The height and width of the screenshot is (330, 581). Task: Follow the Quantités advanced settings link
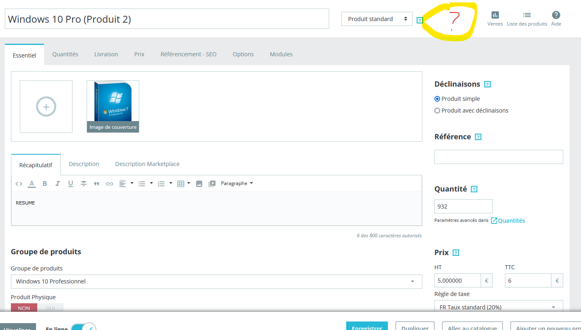511,221
